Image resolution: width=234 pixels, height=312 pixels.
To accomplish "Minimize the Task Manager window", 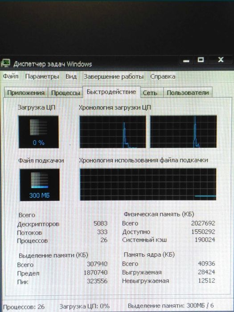I will 186,60.
